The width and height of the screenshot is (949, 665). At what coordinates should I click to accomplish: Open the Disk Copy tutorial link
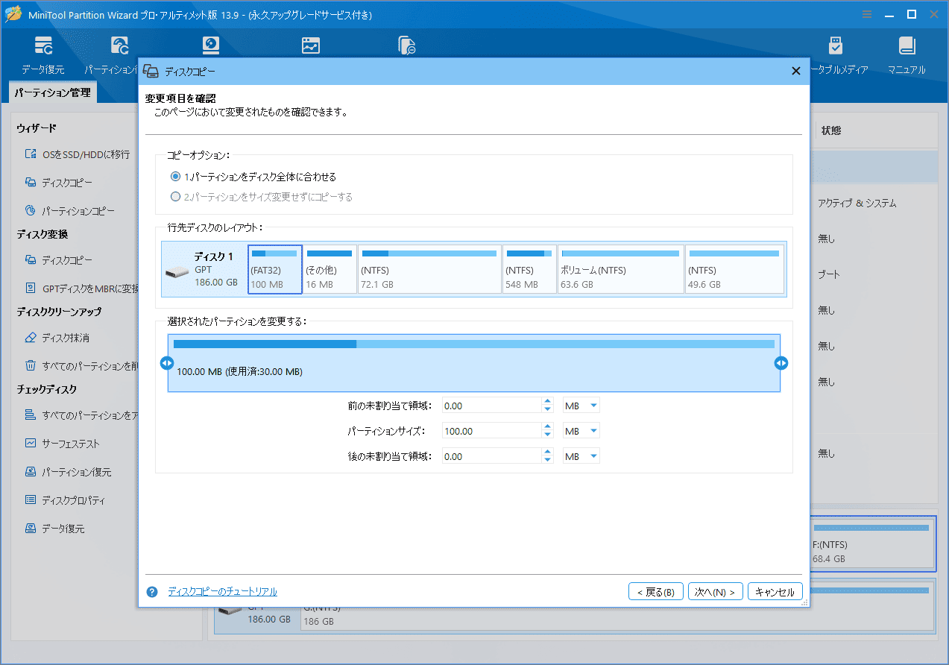[x=222, y=592]
